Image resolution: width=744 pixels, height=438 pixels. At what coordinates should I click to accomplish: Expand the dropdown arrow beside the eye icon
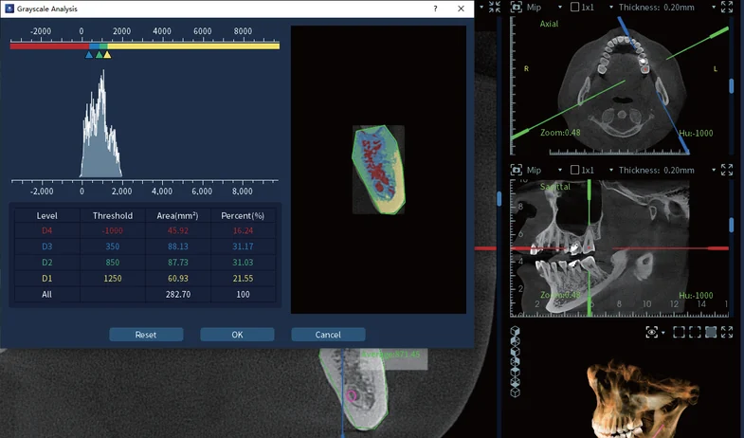click(x=663, y=333)
